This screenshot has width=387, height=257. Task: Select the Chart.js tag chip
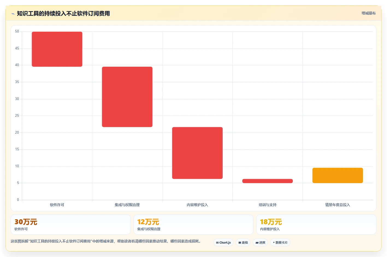coord(223,243)
